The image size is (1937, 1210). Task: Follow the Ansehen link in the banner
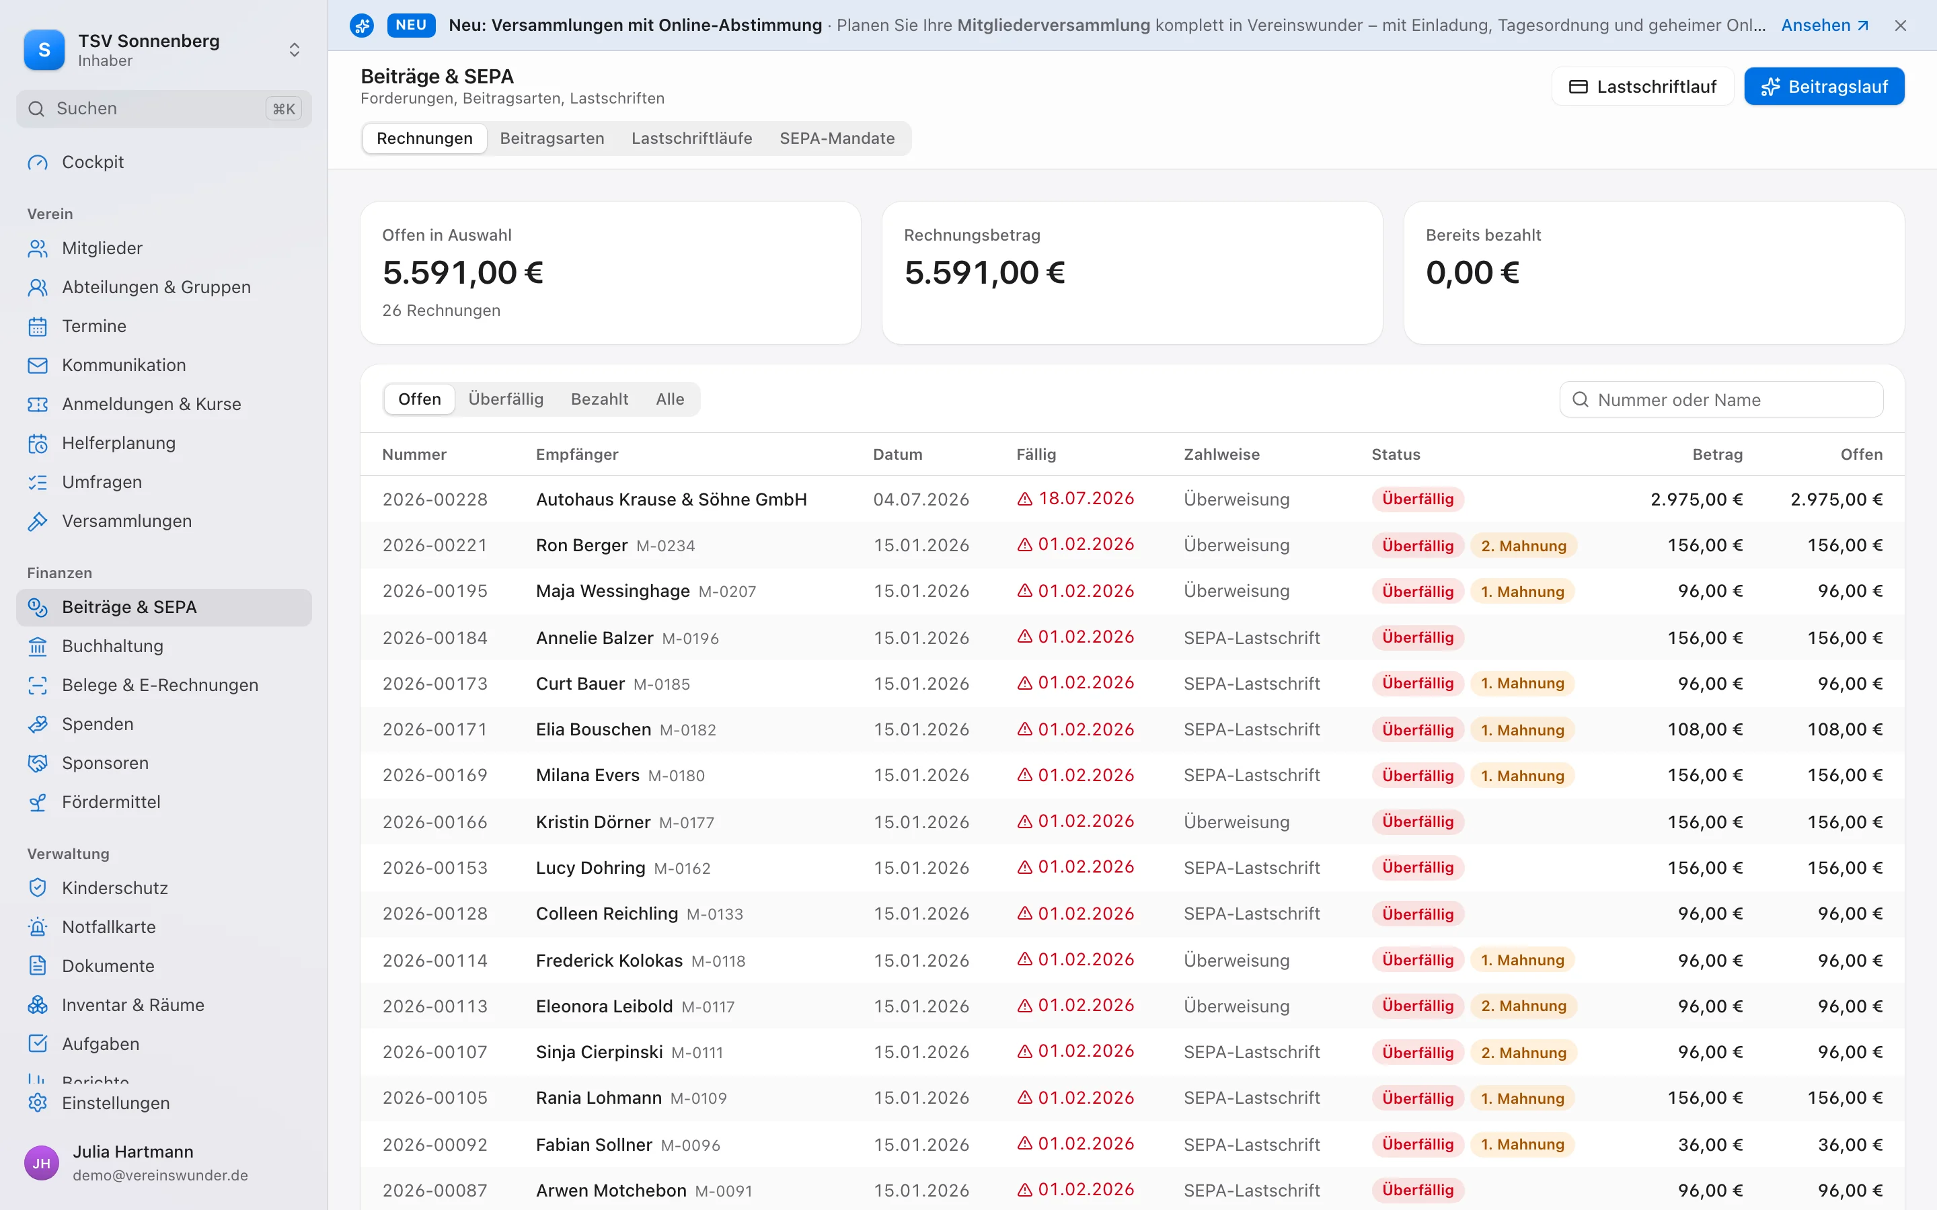click(x=1825, y=26)
